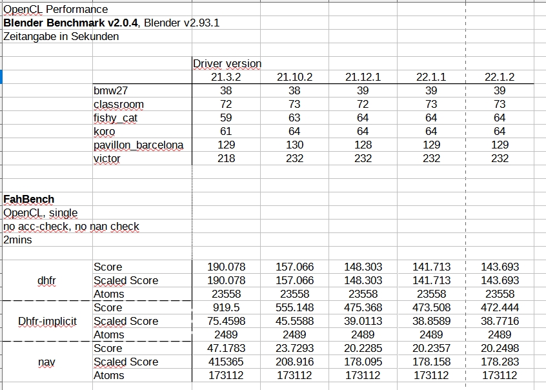Click nav Scaled Score 178.095

[x=363, y=362]
